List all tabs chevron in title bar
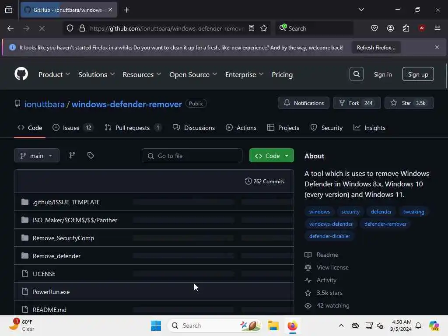Viewport: 448px width, 336px height. 361,10
